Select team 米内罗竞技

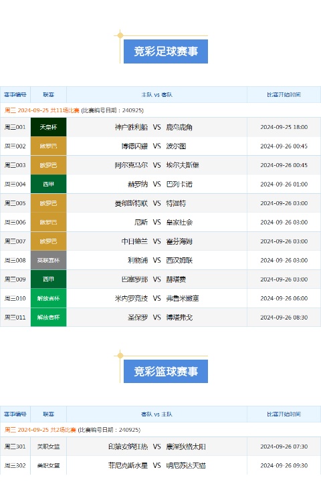[131, 298]
